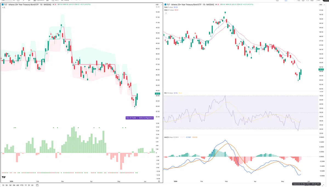Open left chart time axis settings gear
The height and width of the screenshot is (187, 329).
159,182
